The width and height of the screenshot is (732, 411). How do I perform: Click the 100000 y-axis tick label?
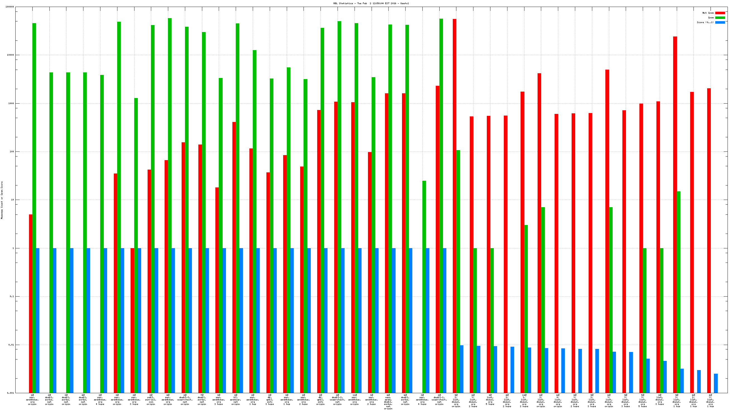coord(10,7)
